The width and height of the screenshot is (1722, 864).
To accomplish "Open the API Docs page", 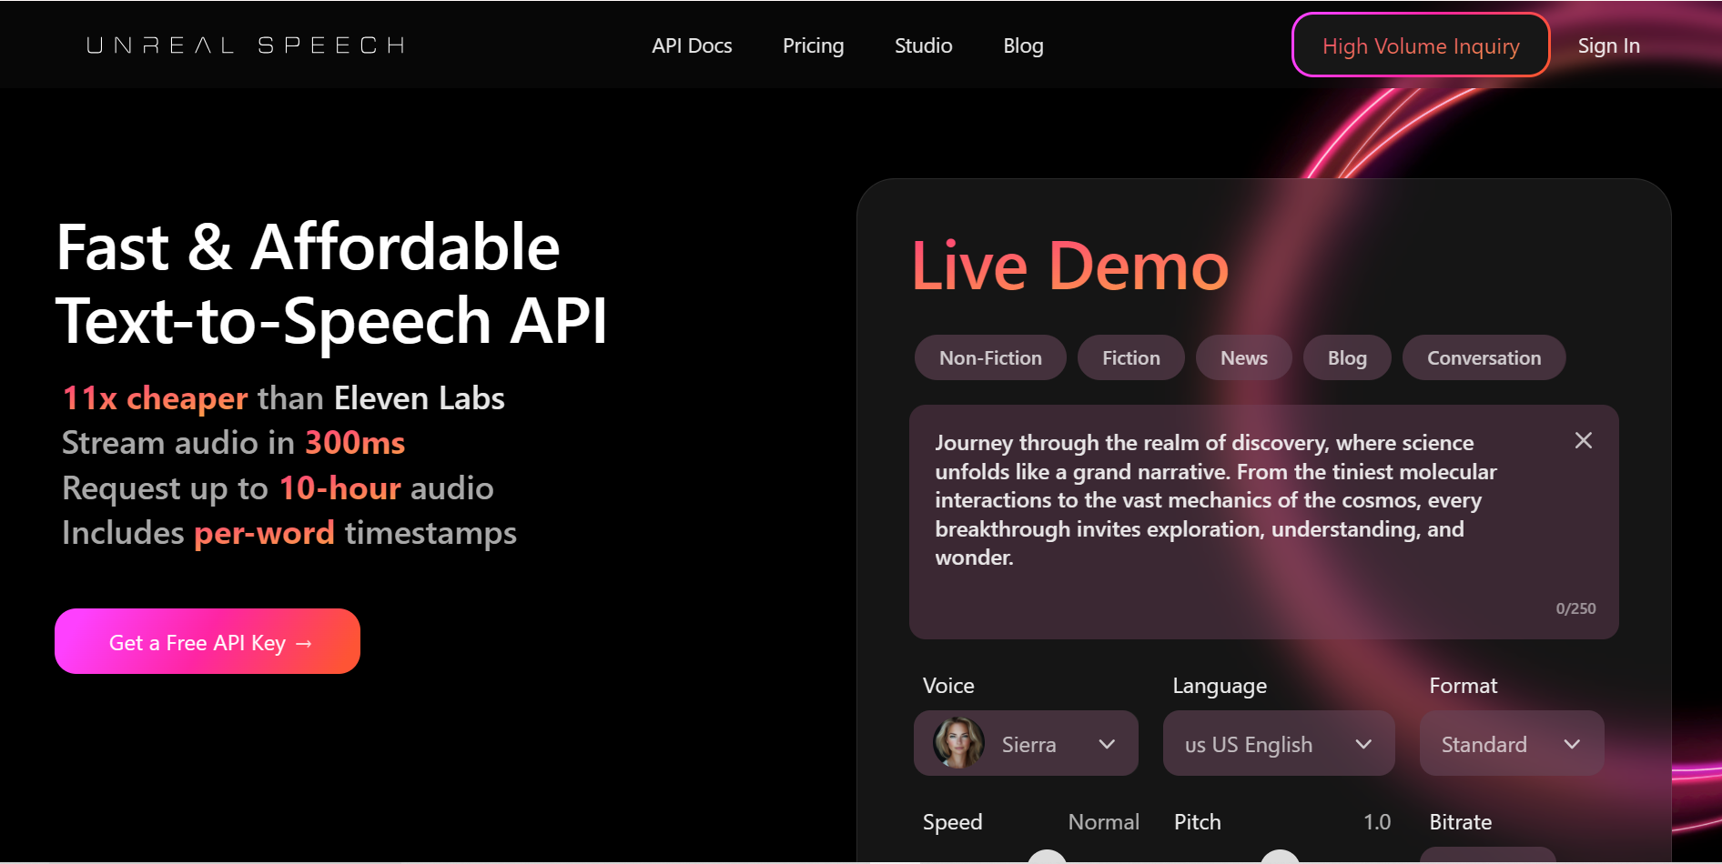I will (692, 45).
